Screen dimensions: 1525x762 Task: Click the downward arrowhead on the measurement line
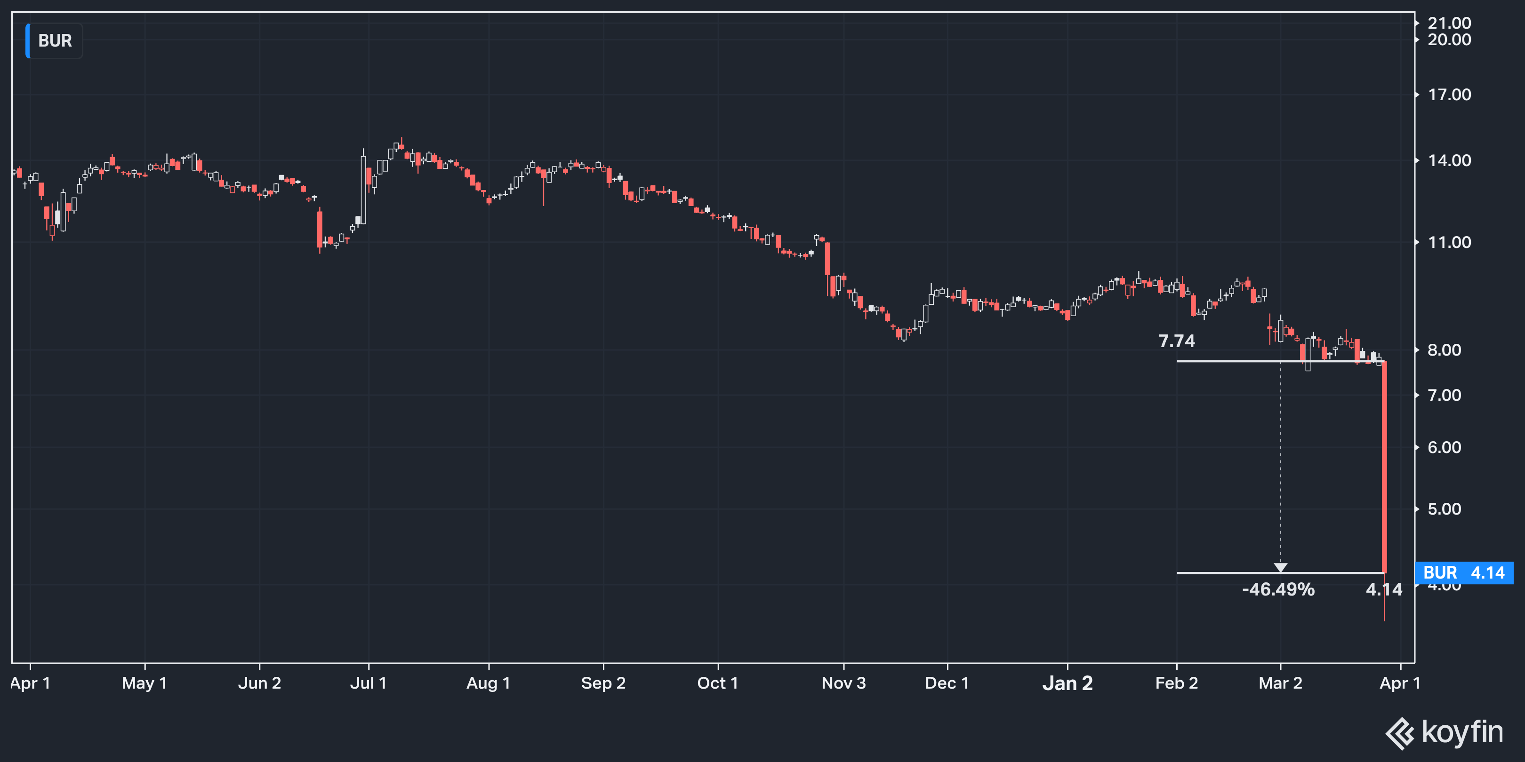pyautogui.click(x=1281, y=567)
